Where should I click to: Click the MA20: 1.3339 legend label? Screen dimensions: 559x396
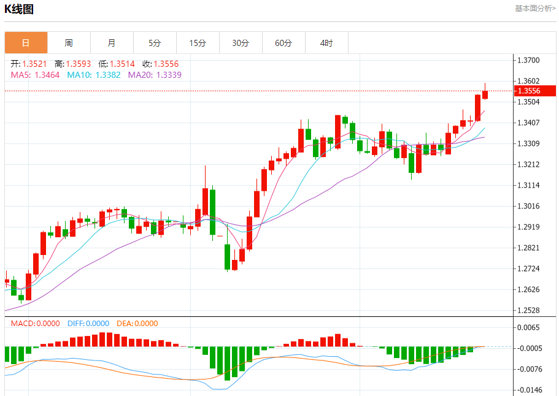(155, 75)
